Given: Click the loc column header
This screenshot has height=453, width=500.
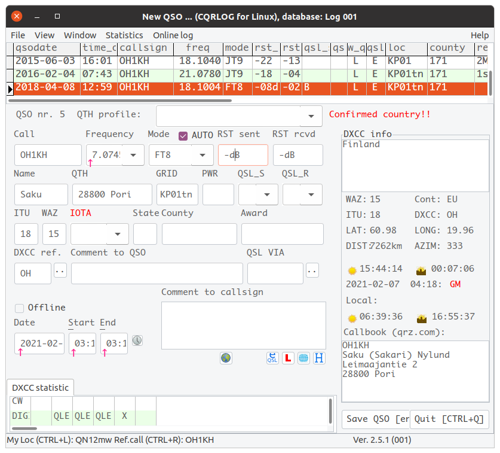Looking at the screenshot, I should coord(407,48).
